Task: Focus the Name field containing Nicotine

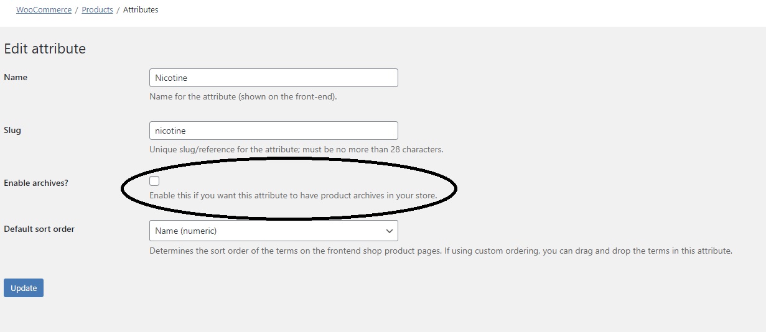Action: point(274,78)
